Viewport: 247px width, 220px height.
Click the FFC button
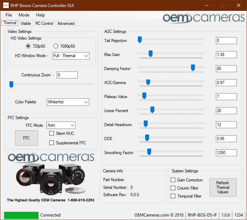(x=27, y=138)
